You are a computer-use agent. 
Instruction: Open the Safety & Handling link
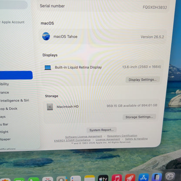tap(136, 139)
